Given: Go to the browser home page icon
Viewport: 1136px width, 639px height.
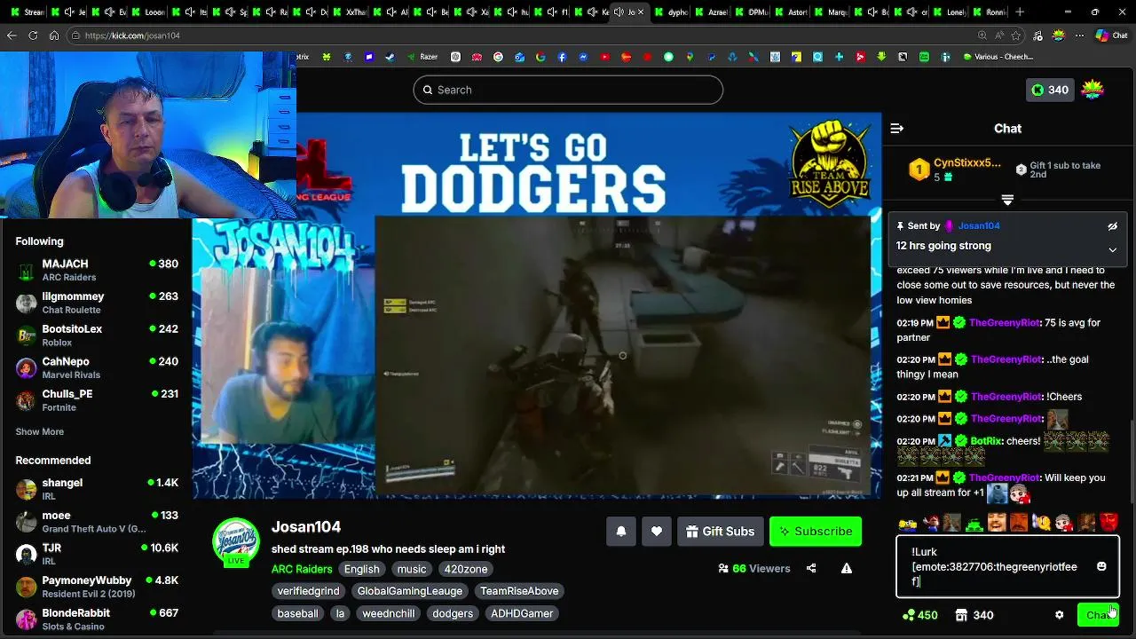Looking at the screenshot, I should coord(54,35).
